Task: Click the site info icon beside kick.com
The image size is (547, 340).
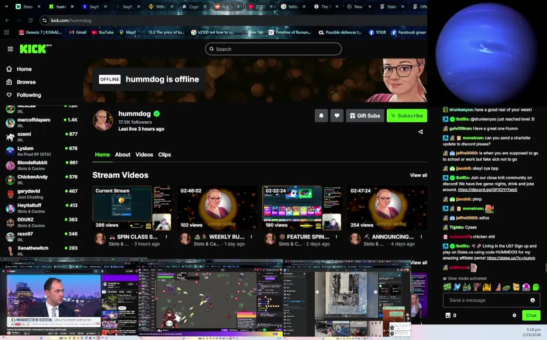Action: [x=44, y=21]
